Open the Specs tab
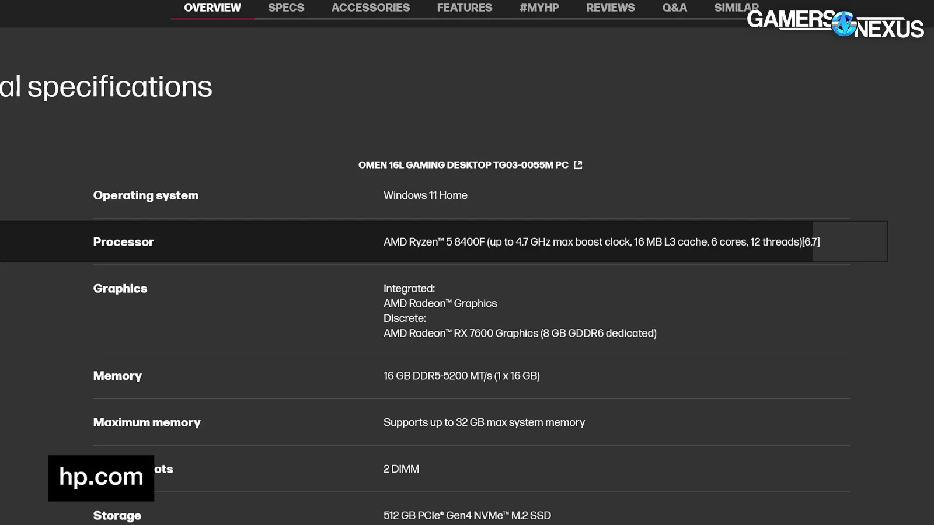Image resolution: width=934 pixels, height=525 pixels. [286, 8]
